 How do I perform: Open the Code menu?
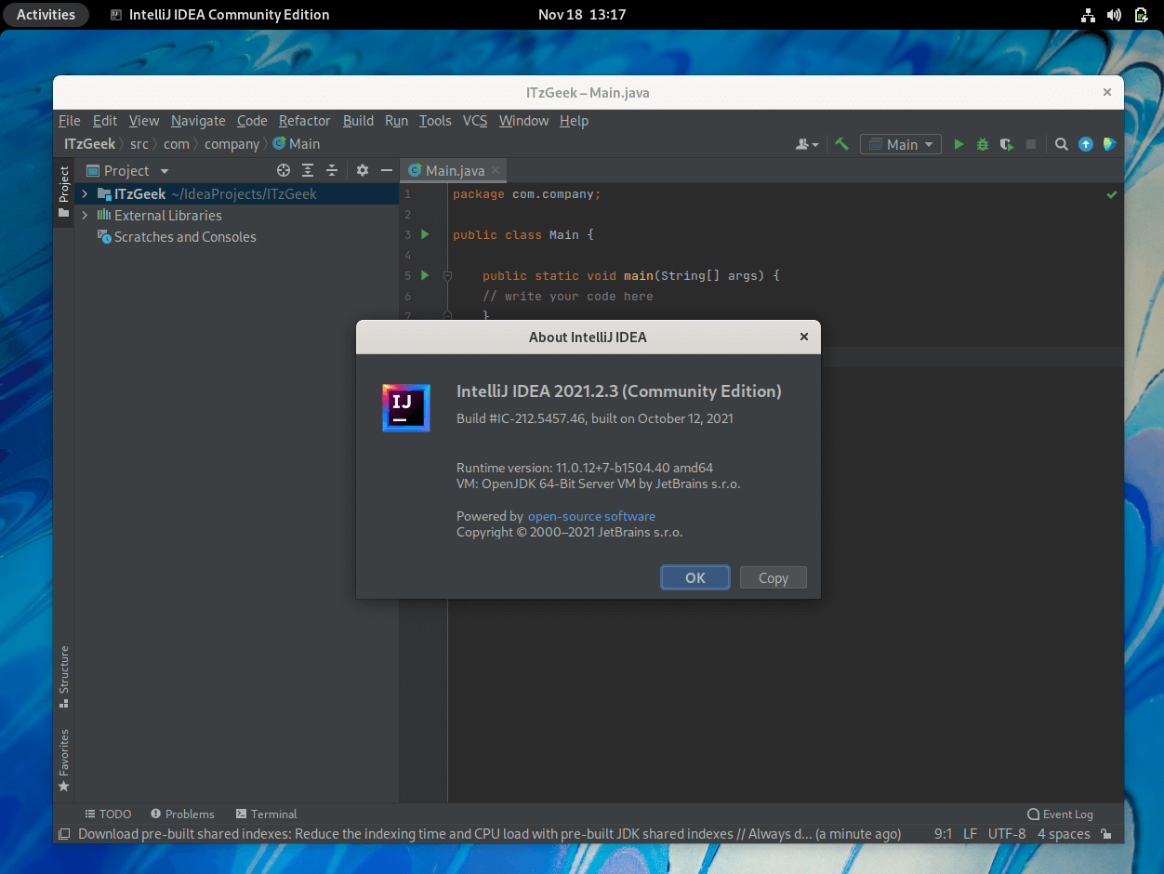(x=252, y=121)
